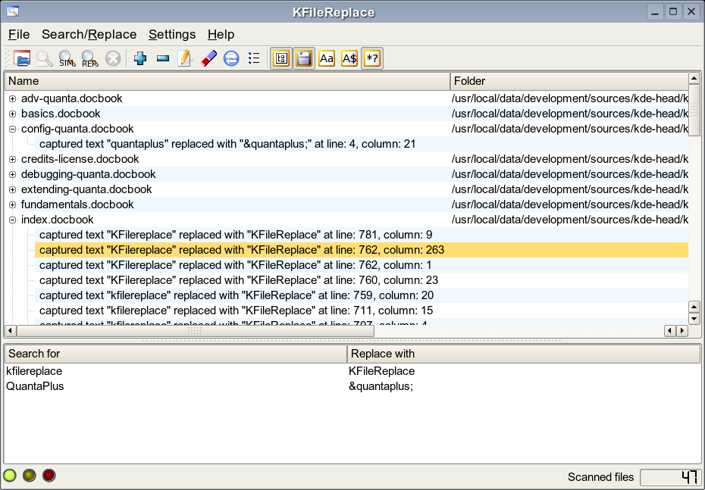Collapse the config-quanta.docbook tree entry

(12, 129)
